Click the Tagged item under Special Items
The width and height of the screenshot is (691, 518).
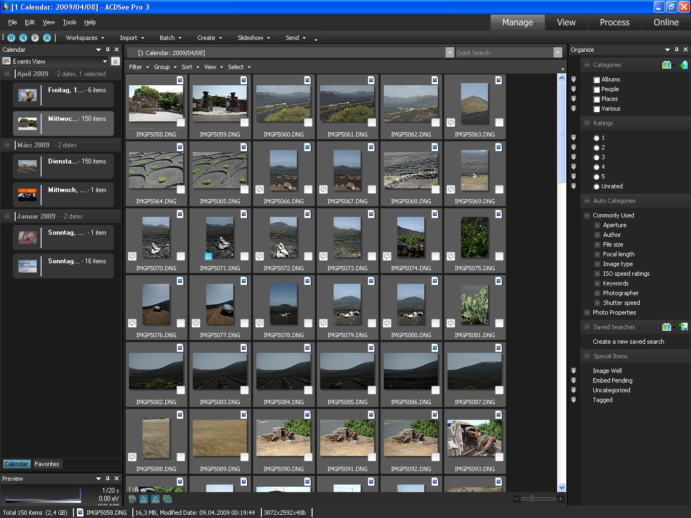point(603,400)
